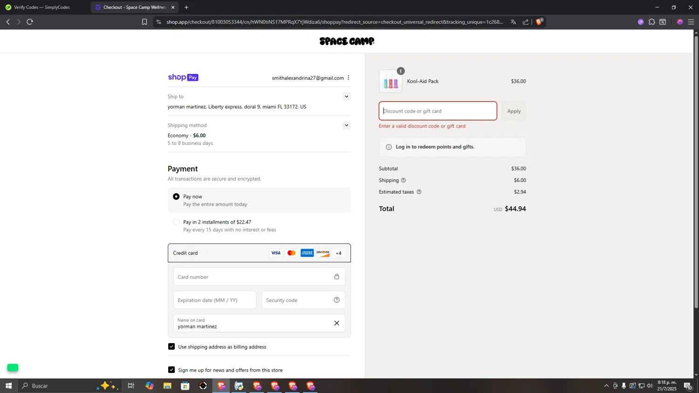Click the email smithalexandrina27@gmail.com

(x=308, y=78)
